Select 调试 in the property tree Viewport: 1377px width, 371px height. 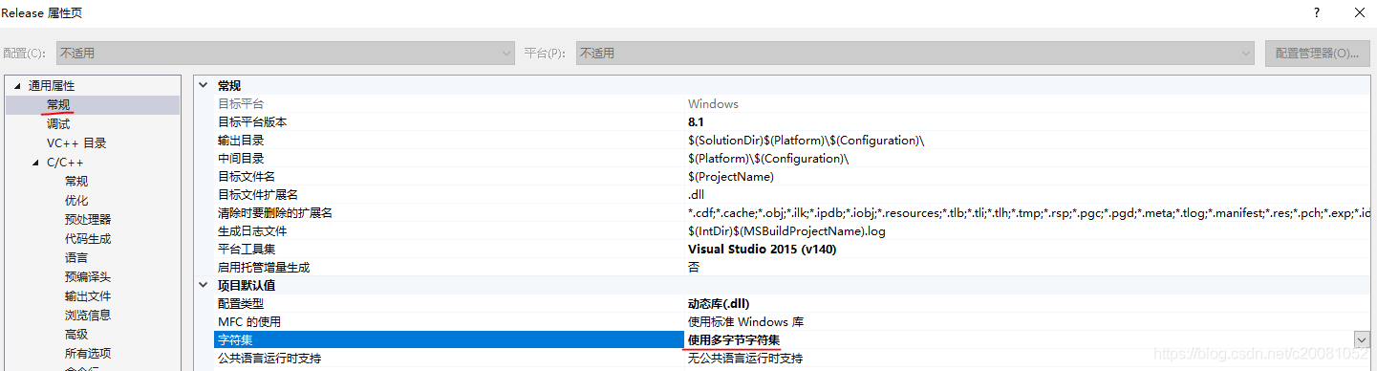58,123
